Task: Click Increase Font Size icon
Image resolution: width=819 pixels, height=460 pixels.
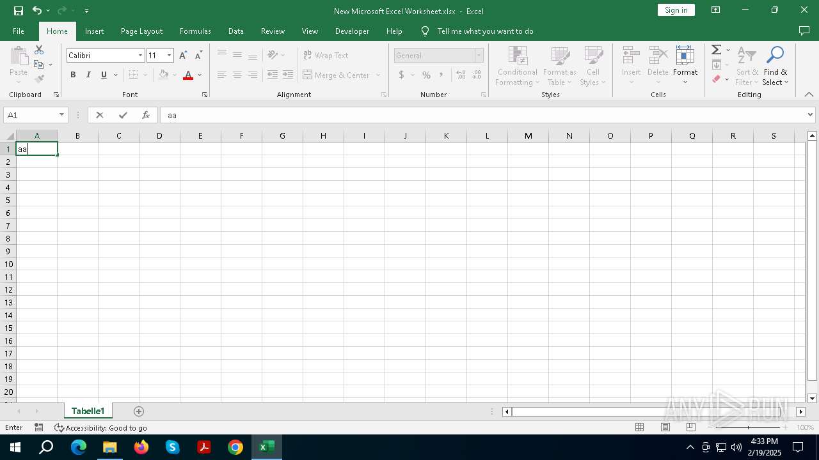Action: tap(184, 56)
